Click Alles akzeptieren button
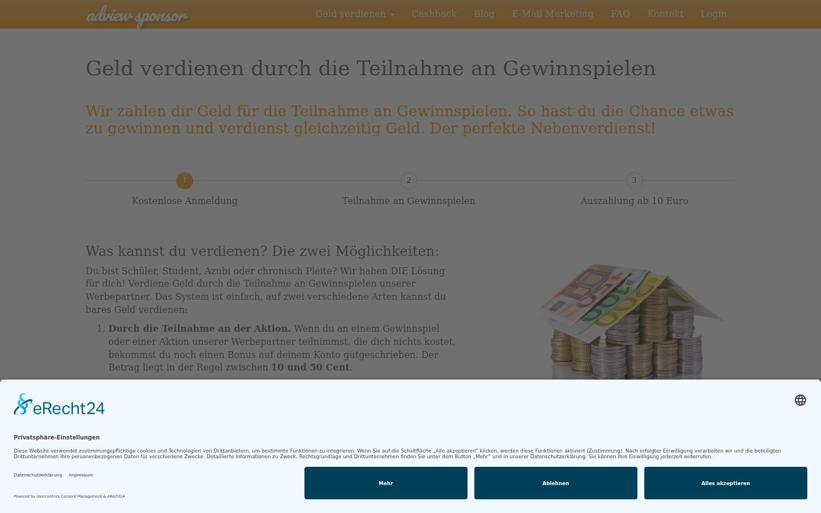The width and height of the screenshot is (821, 513). 726,483
